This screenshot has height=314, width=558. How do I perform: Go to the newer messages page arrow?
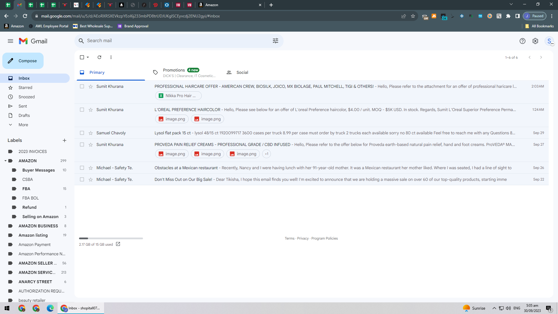[x=530, y=57]
